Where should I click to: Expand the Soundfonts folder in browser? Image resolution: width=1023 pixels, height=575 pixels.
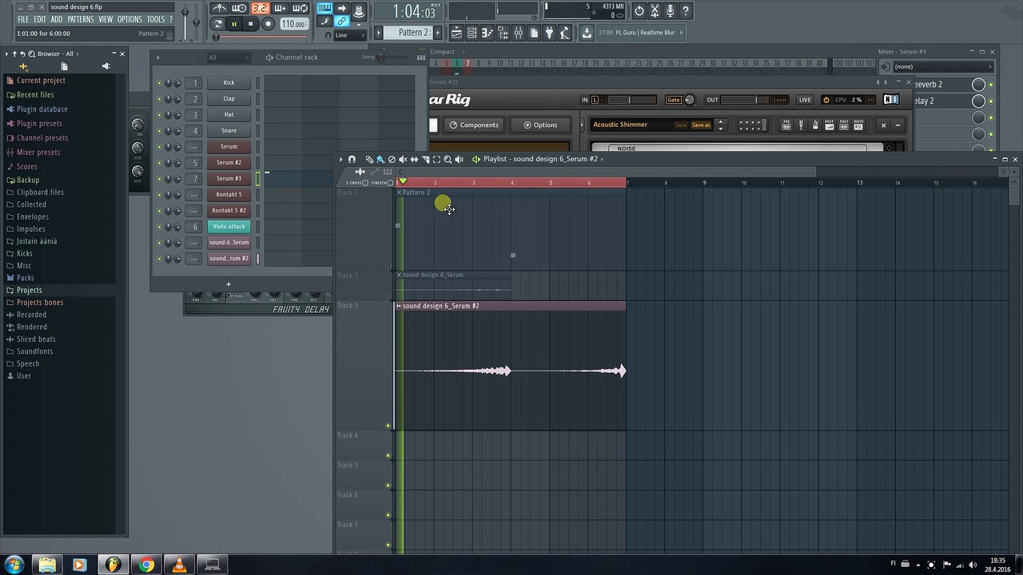tap(34, 351)
